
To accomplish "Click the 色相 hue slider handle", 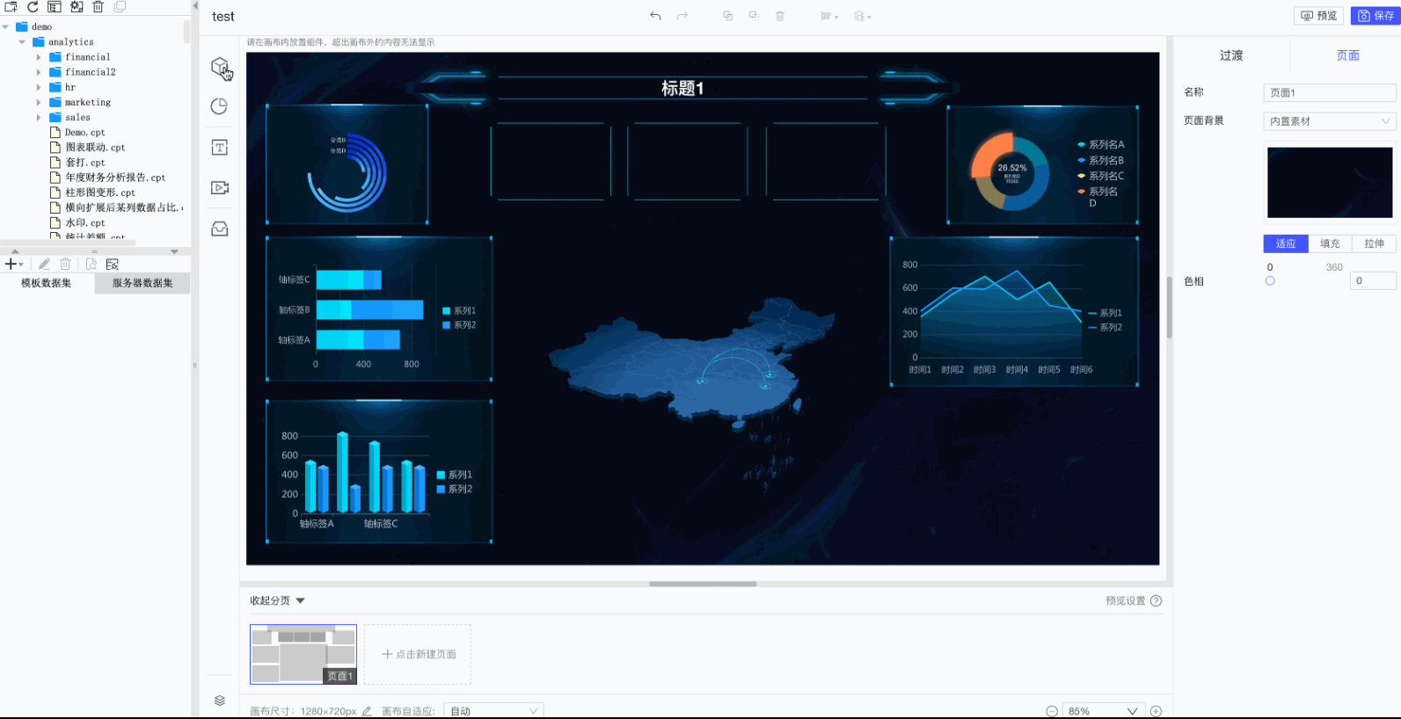I will [1270, 281].
